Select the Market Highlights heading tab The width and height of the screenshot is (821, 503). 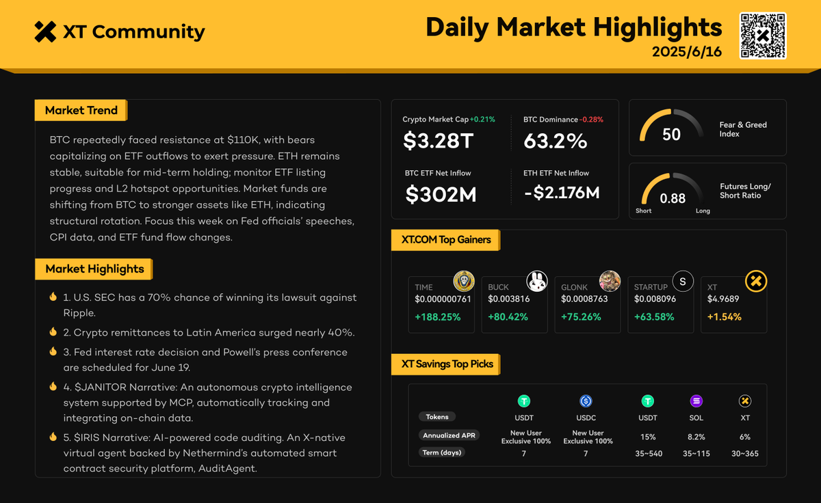[x=94, y=269]
